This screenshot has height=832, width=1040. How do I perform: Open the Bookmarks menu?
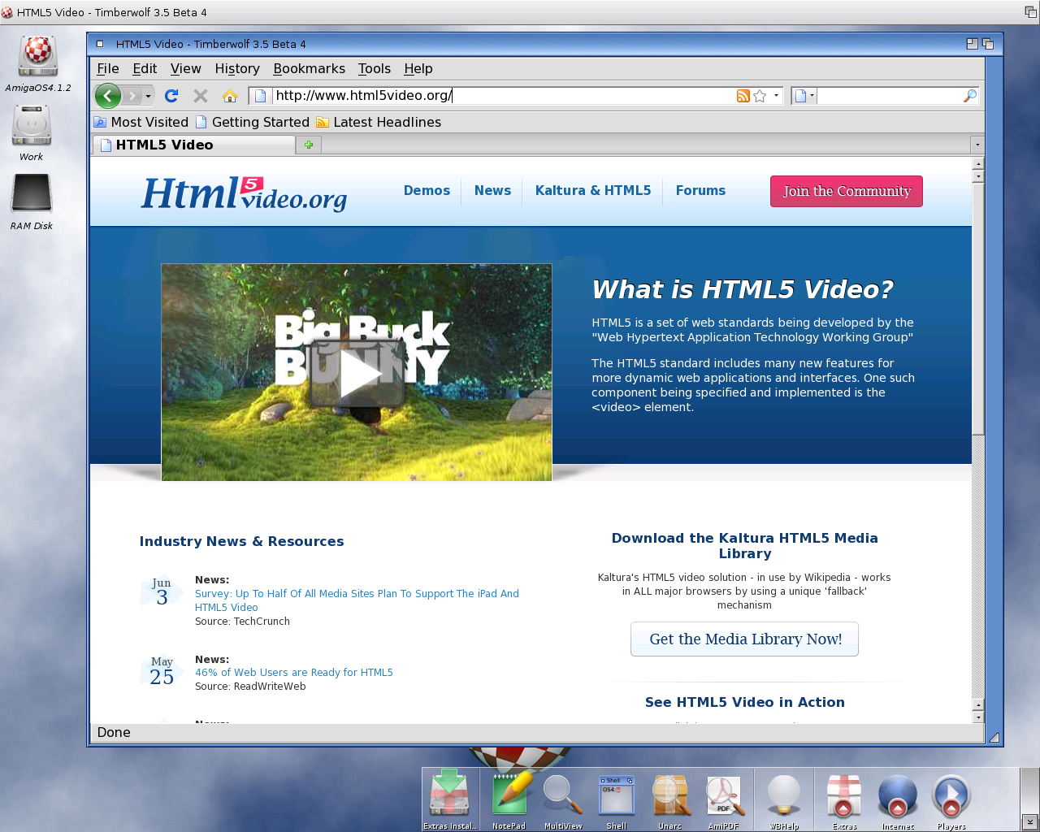(x=309, y=68)
